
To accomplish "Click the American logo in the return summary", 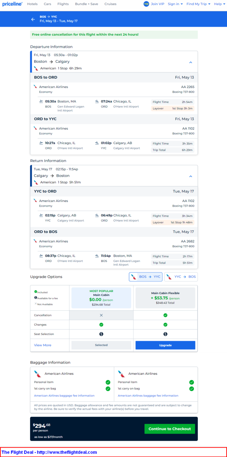I will pyautogui.click(x=36, y=182).
